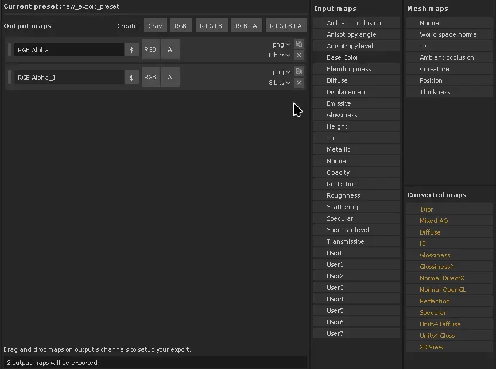The height and width of the screenshot is (369, 496).
Task: Create an RGB output map
Action: point(181,26)
